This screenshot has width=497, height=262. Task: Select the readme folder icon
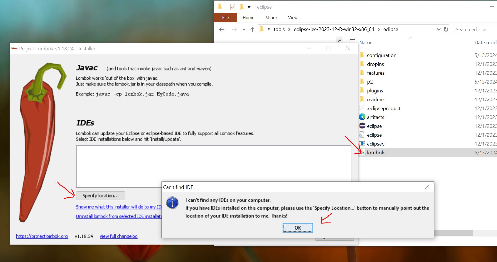362,99
